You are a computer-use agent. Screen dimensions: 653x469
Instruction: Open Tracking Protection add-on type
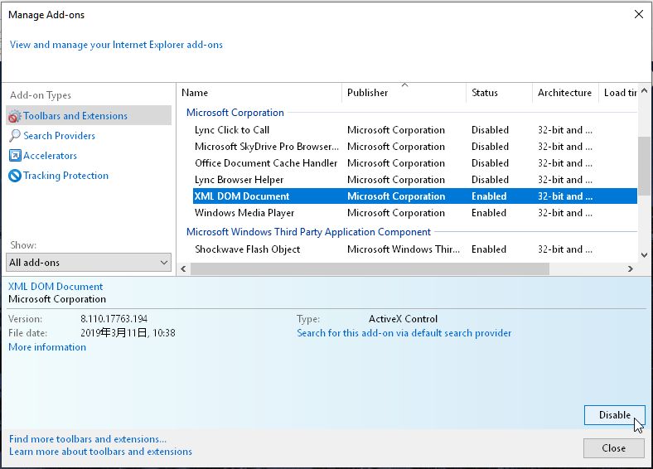coord(65,176)
